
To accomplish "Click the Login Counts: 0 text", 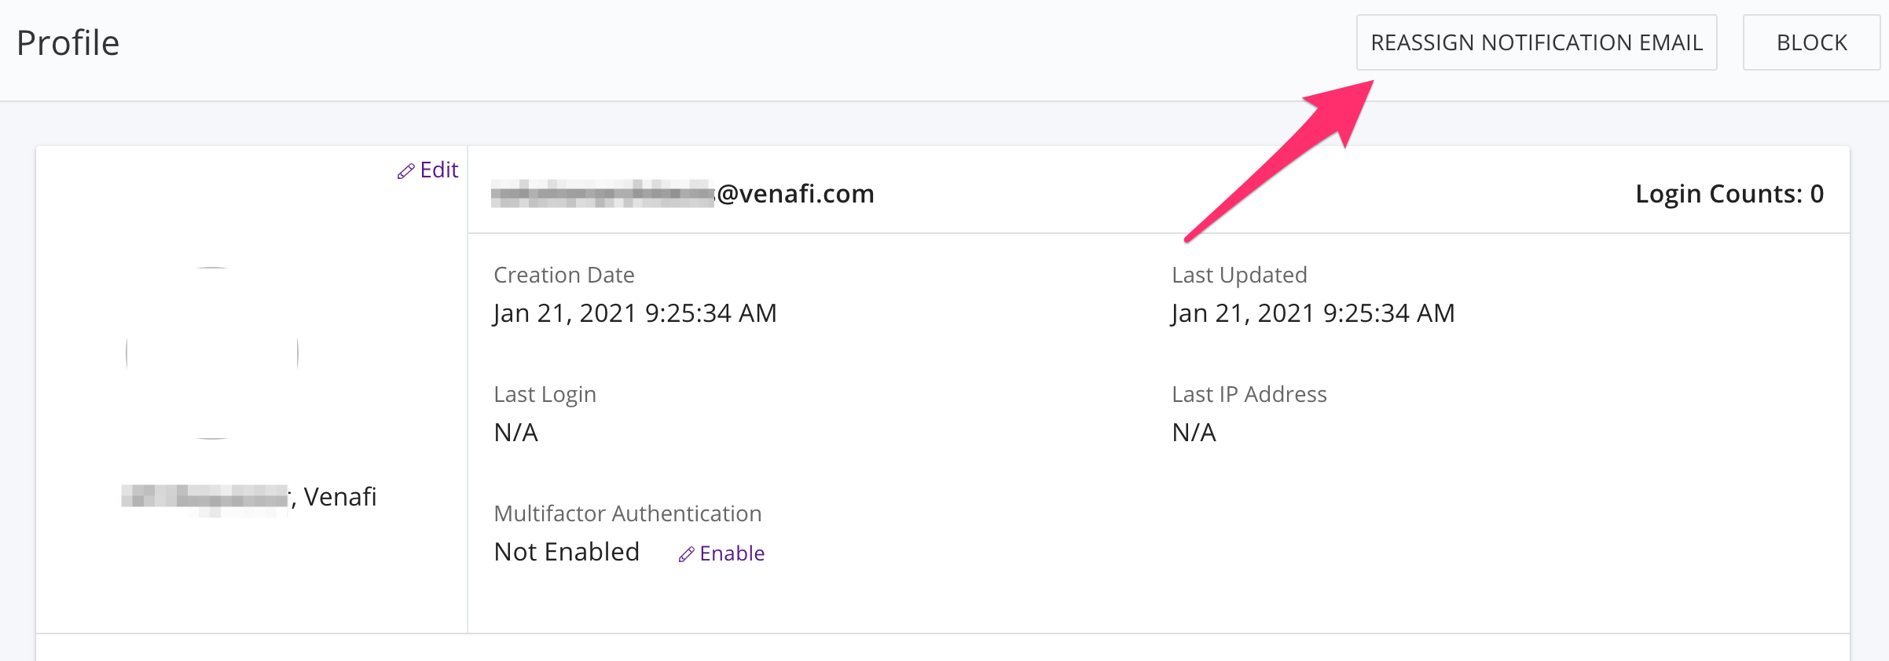I will click(x=1729, y=194).
